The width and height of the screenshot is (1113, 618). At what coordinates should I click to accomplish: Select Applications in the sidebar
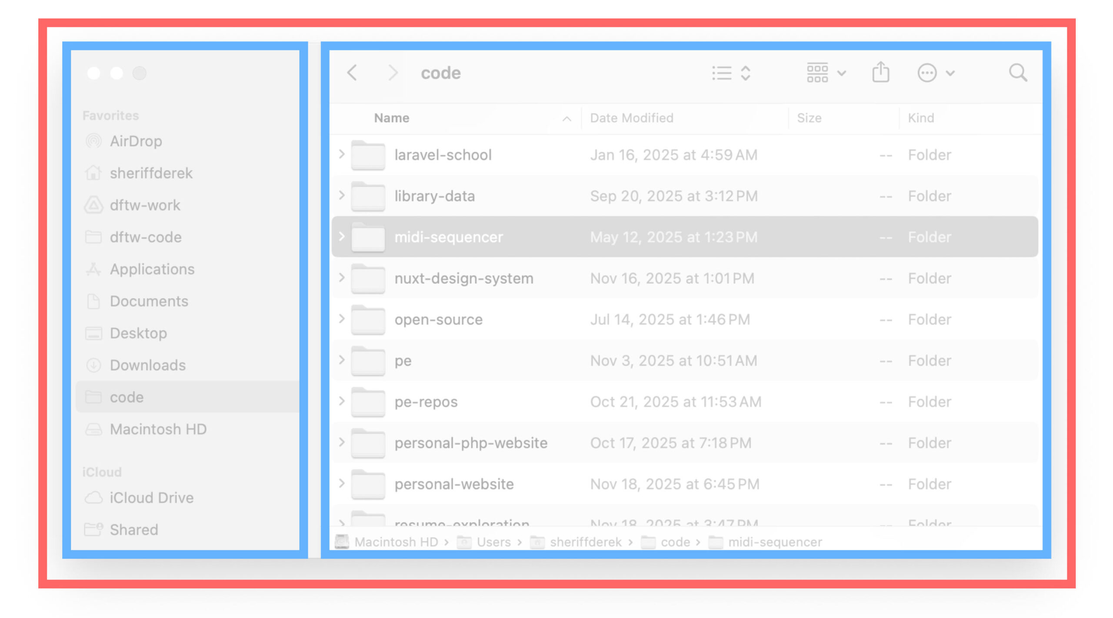tap(152, 269)
